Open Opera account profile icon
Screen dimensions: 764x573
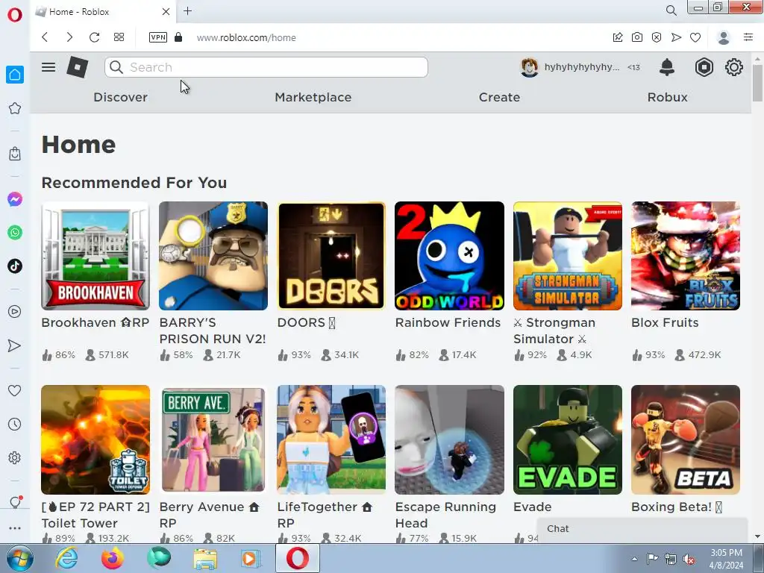point(724,37)
